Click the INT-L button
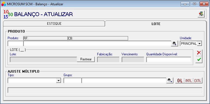The height and width of the screenshot is (104, 210). [x=189, y=81]
